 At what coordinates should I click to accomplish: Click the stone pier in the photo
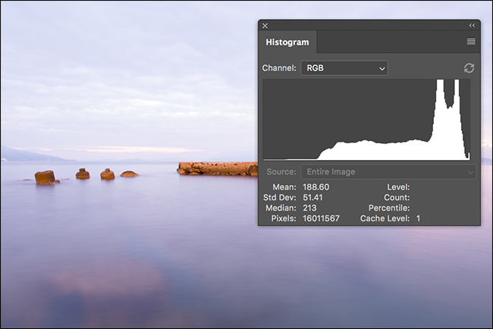pos(218,168)
